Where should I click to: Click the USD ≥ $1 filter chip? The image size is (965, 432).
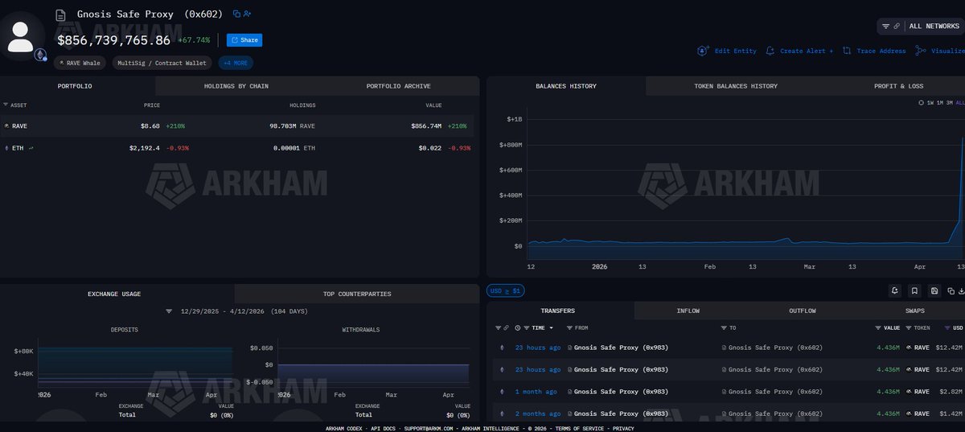[506, 290]
